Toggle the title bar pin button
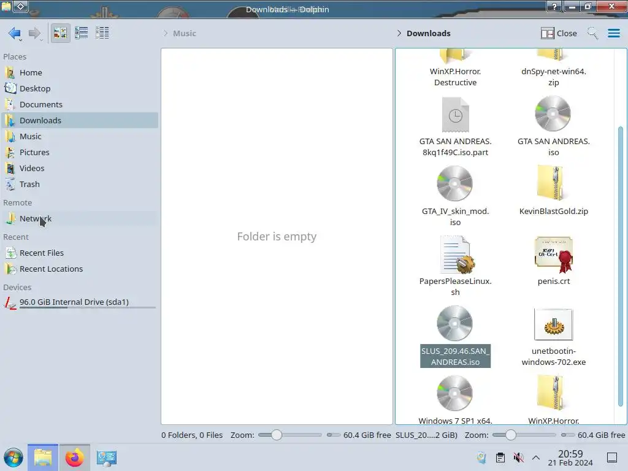 pos(21,6)
